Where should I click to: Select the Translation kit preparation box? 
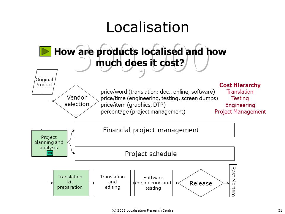[71, 183]
